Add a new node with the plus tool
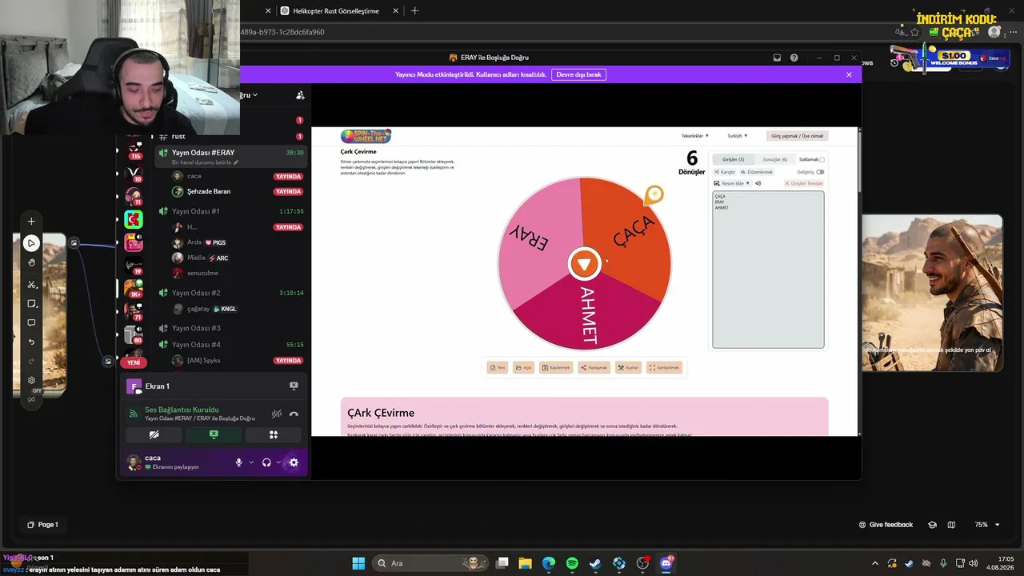The width and height of the screenshot is (1024, 576). (31, 222)
